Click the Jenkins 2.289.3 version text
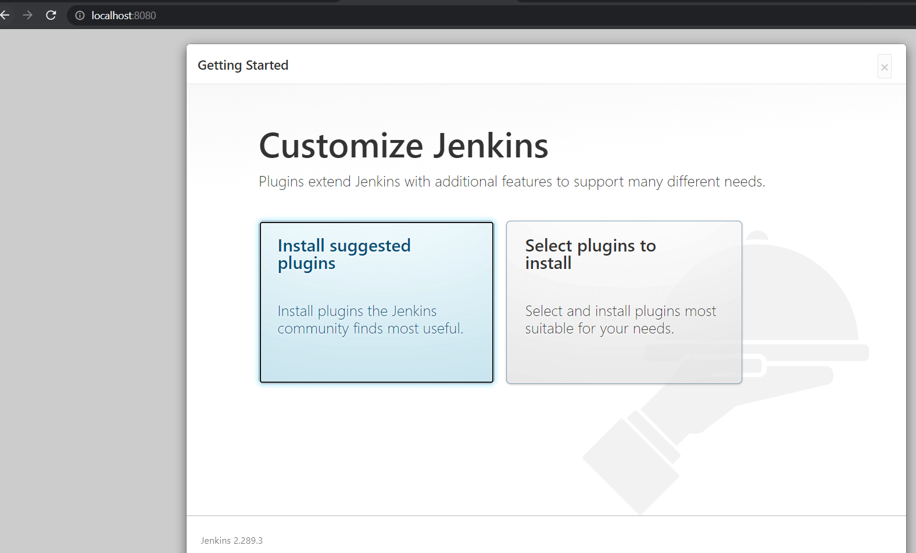Image resolution: width=916 pixels, height=553 pixels. (x=231, y=540)
